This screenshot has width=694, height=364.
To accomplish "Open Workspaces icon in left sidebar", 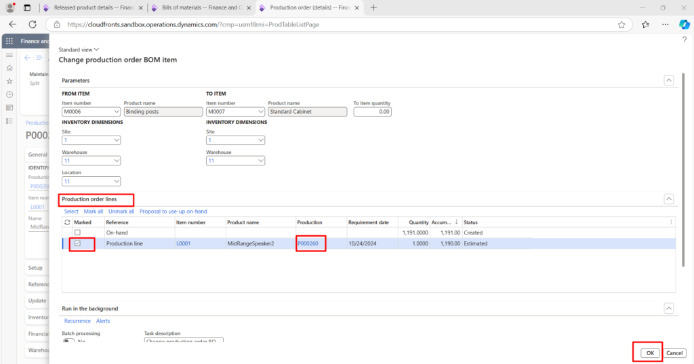I will click(9, 108).
